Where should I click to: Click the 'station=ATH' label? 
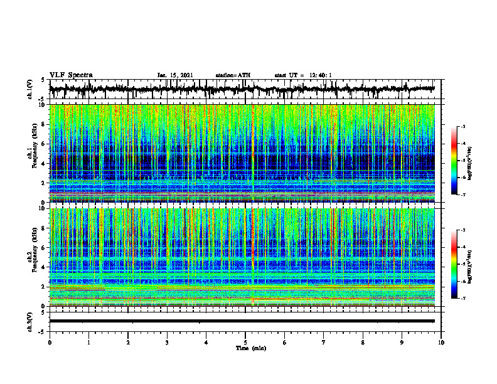pyautogui.click(x=233, y=75)
